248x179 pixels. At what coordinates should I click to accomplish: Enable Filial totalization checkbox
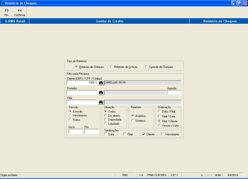(x=125, y=134)
